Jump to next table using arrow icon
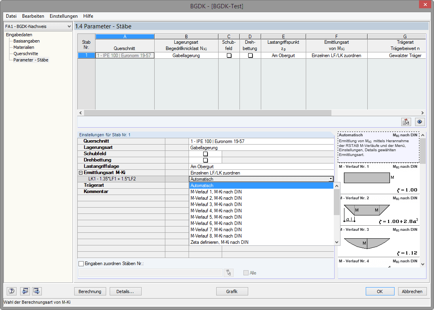Image resolution: width=434 pixels, height=310 pixels. point(36,291)
